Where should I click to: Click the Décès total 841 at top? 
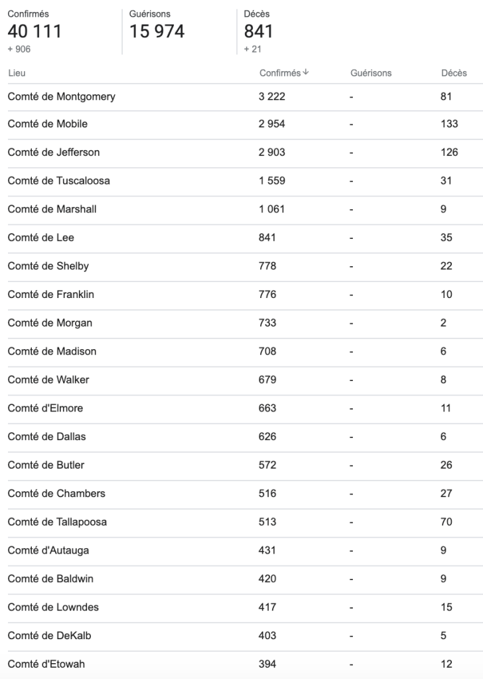pos(258,31)
